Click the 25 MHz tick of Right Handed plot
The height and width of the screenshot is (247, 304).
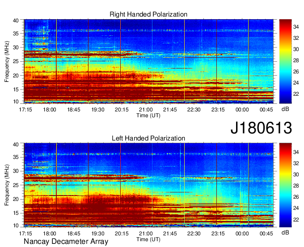[16, 61]
